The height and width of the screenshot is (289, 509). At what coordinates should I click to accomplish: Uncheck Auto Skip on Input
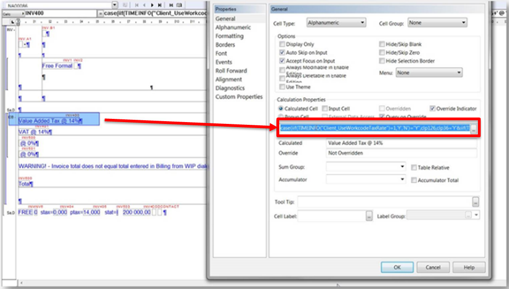point(282,53)
